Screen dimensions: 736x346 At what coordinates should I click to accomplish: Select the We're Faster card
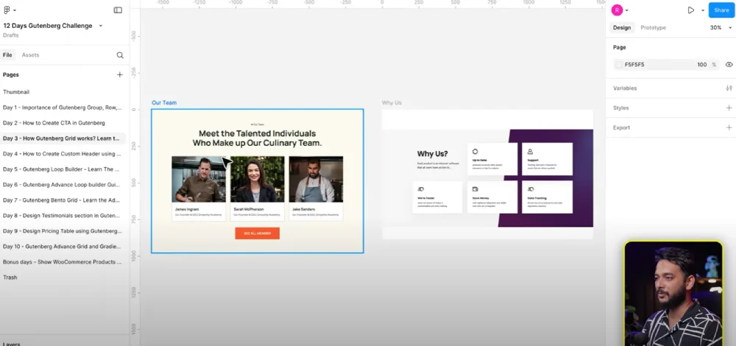point(437,197)
